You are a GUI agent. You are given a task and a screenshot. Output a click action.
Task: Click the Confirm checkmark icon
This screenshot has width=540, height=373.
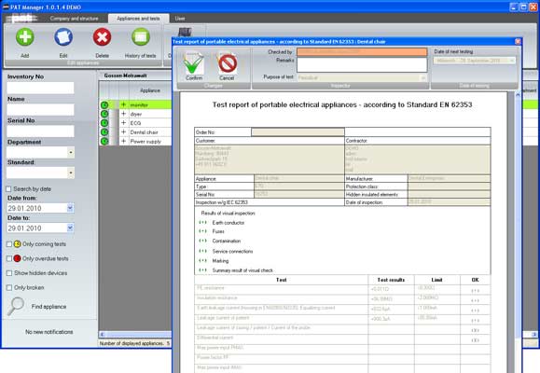click(194, 63)
